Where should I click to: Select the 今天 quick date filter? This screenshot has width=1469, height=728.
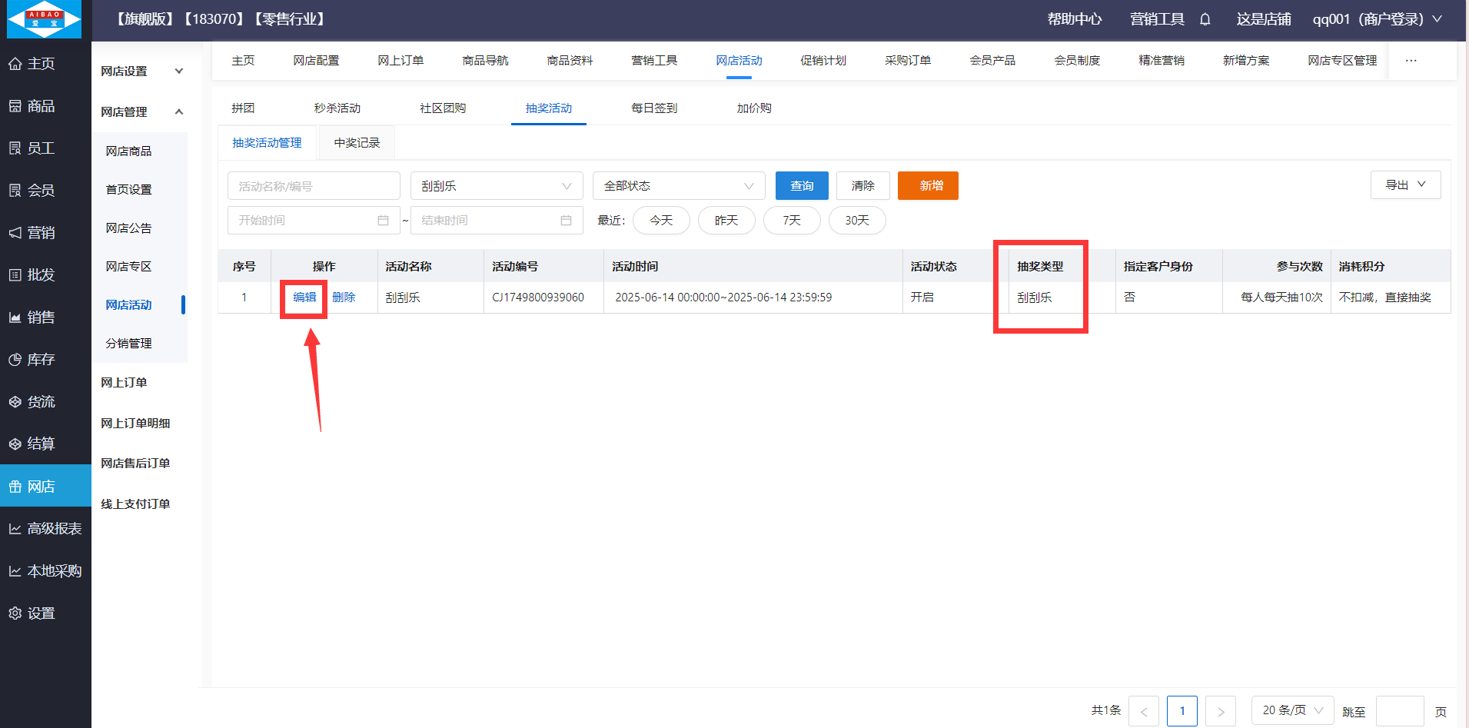[660, 221]
